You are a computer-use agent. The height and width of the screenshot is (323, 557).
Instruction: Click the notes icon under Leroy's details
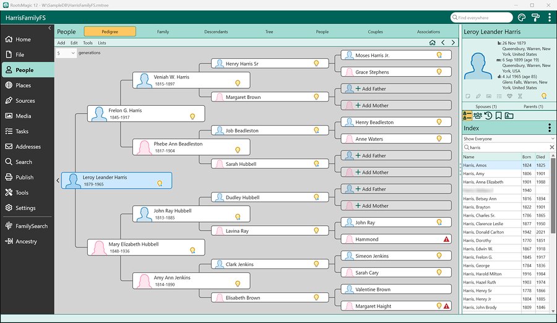pyautogui.click(x=468, y=96)
